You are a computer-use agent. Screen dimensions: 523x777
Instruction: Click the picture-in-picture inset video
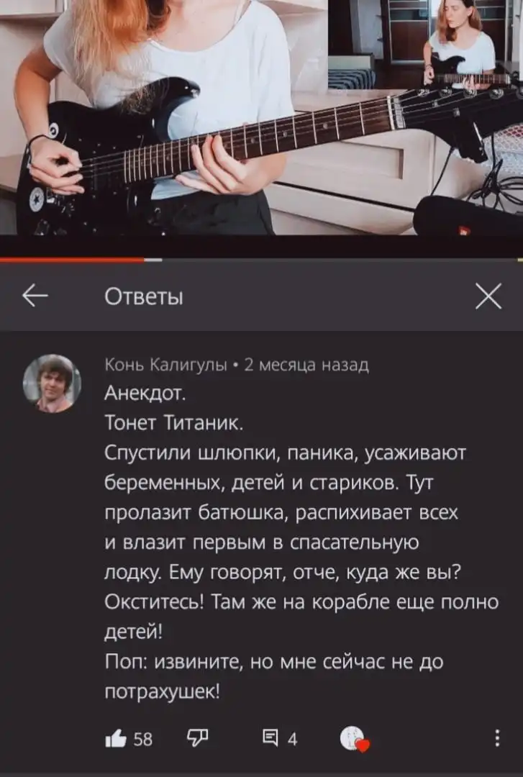[424, 45]
